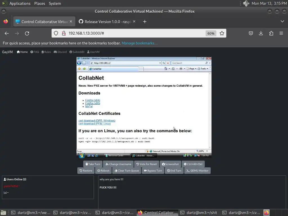Open the extensions puzzle icon
The image size is (288, 216).
coord(271,33)
